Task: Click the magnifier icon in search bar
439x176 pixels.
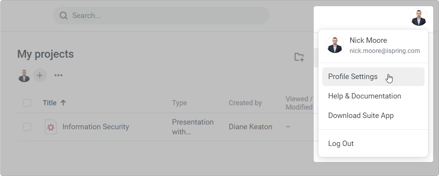Action: [64, 16]
